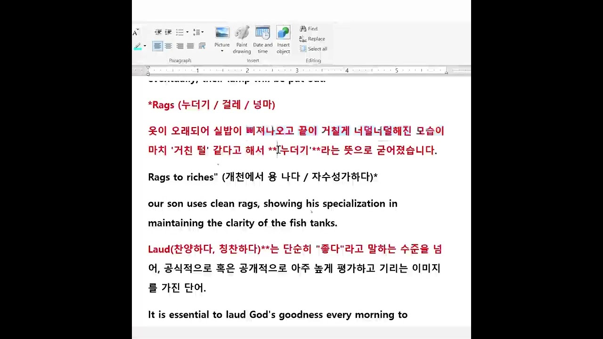Align text left
This screenshot has height=339, width=603.
click(157, 46)
